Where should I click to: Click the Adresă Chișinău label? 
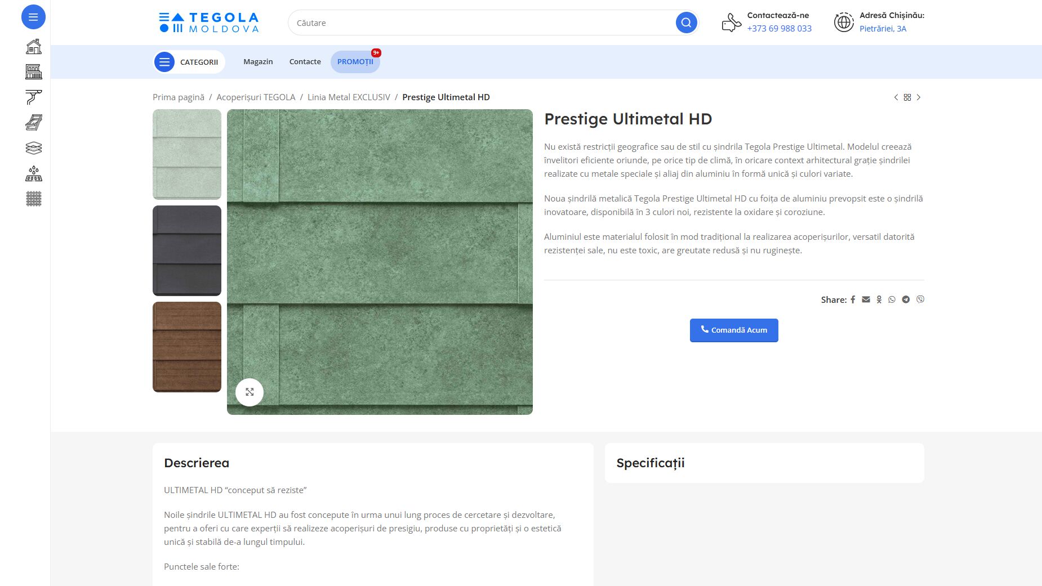pos(892,15)
